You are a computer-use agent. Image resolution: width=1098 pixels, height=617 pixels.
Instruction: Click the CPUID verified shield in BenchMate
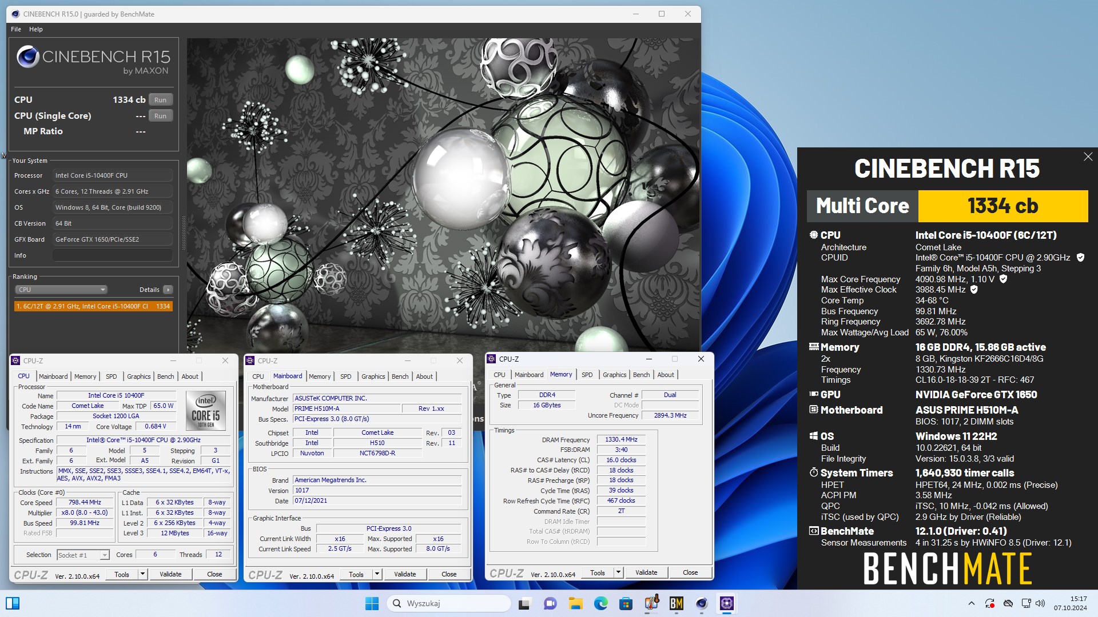tap(1080, 258)
